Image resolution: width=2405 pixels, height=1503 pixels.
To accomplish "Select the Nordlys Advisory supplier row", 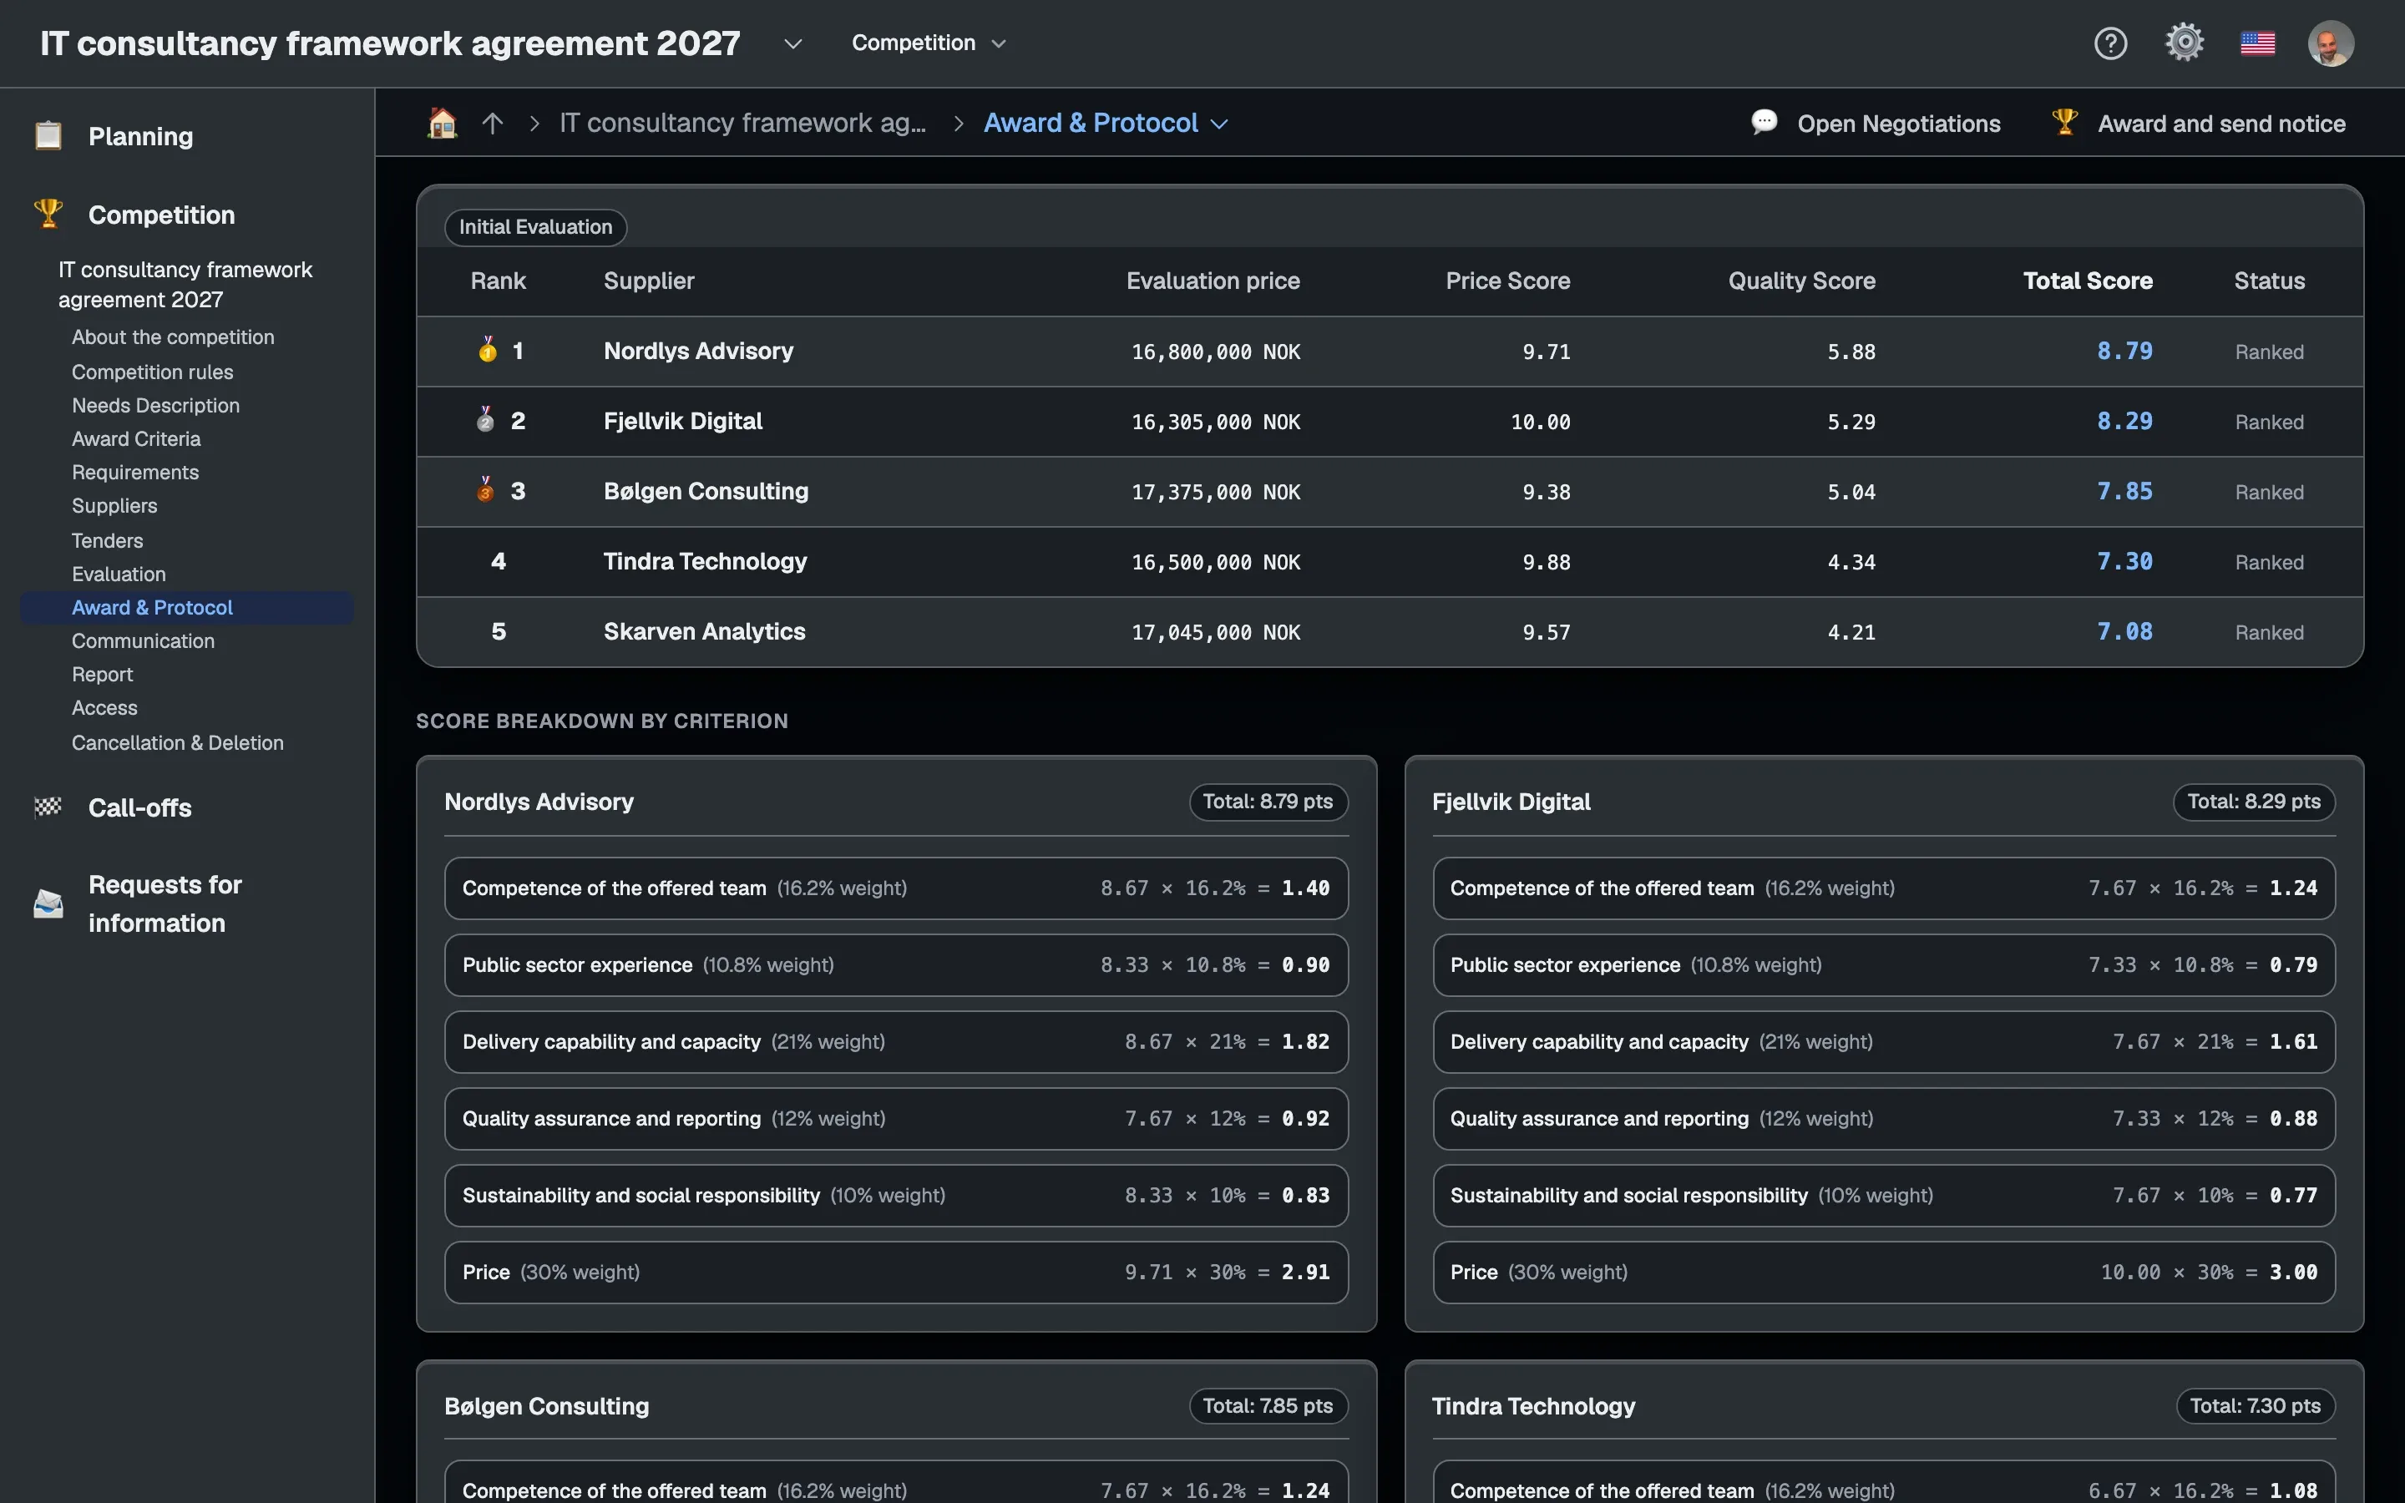I will [1390, 351].
